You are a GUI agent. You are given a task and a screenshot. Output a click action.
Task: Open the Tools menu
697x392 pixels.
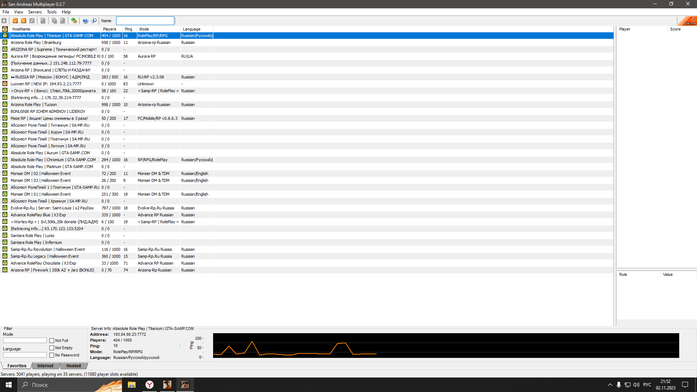pos(52,12)
